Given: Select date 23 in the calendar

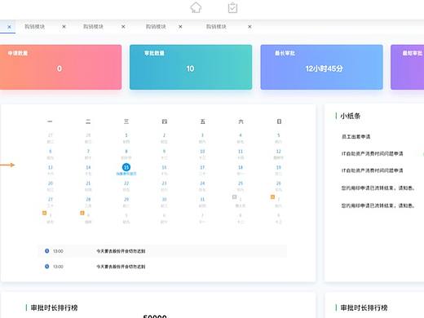Looking at the screenshot, I should pyautogui.click(x=165, y=183).
